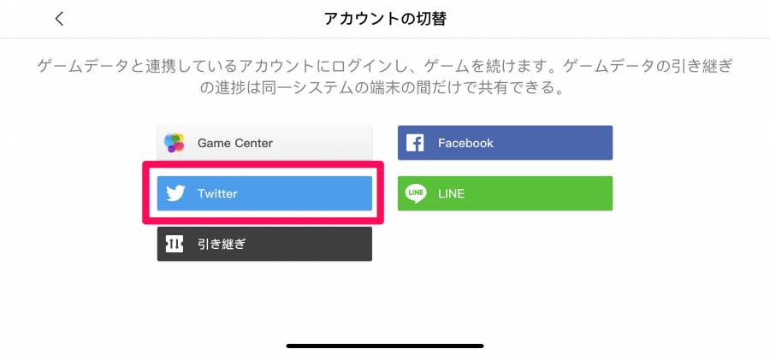Click the 'Twitter' text label
The height and width of the screenshot is (355, 770).
click(217, 193)
